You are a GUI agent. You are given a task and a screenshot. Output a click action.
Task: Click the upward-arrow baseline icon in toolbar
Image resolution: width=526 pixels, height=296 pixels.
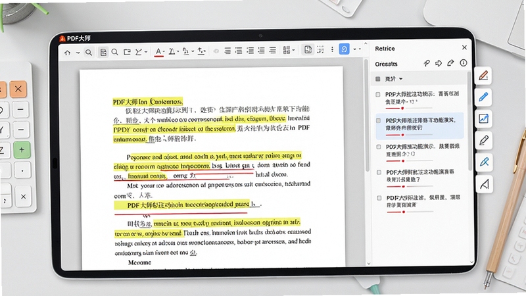coord(201,51)
